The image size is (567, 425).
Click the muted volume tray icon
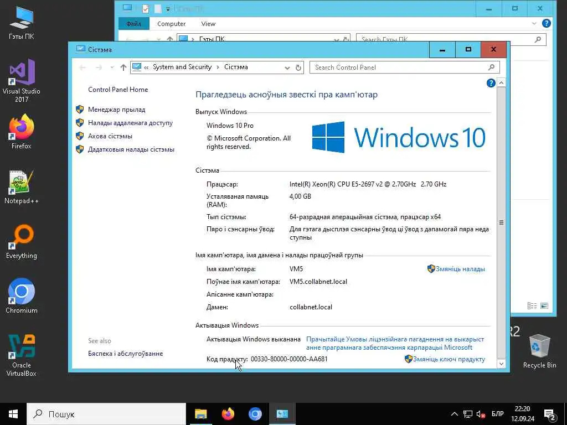[x=481, y=414]
